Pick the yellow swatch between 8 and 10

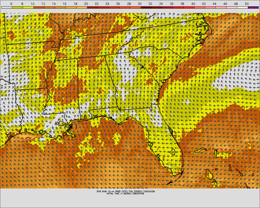click(28, 7)
